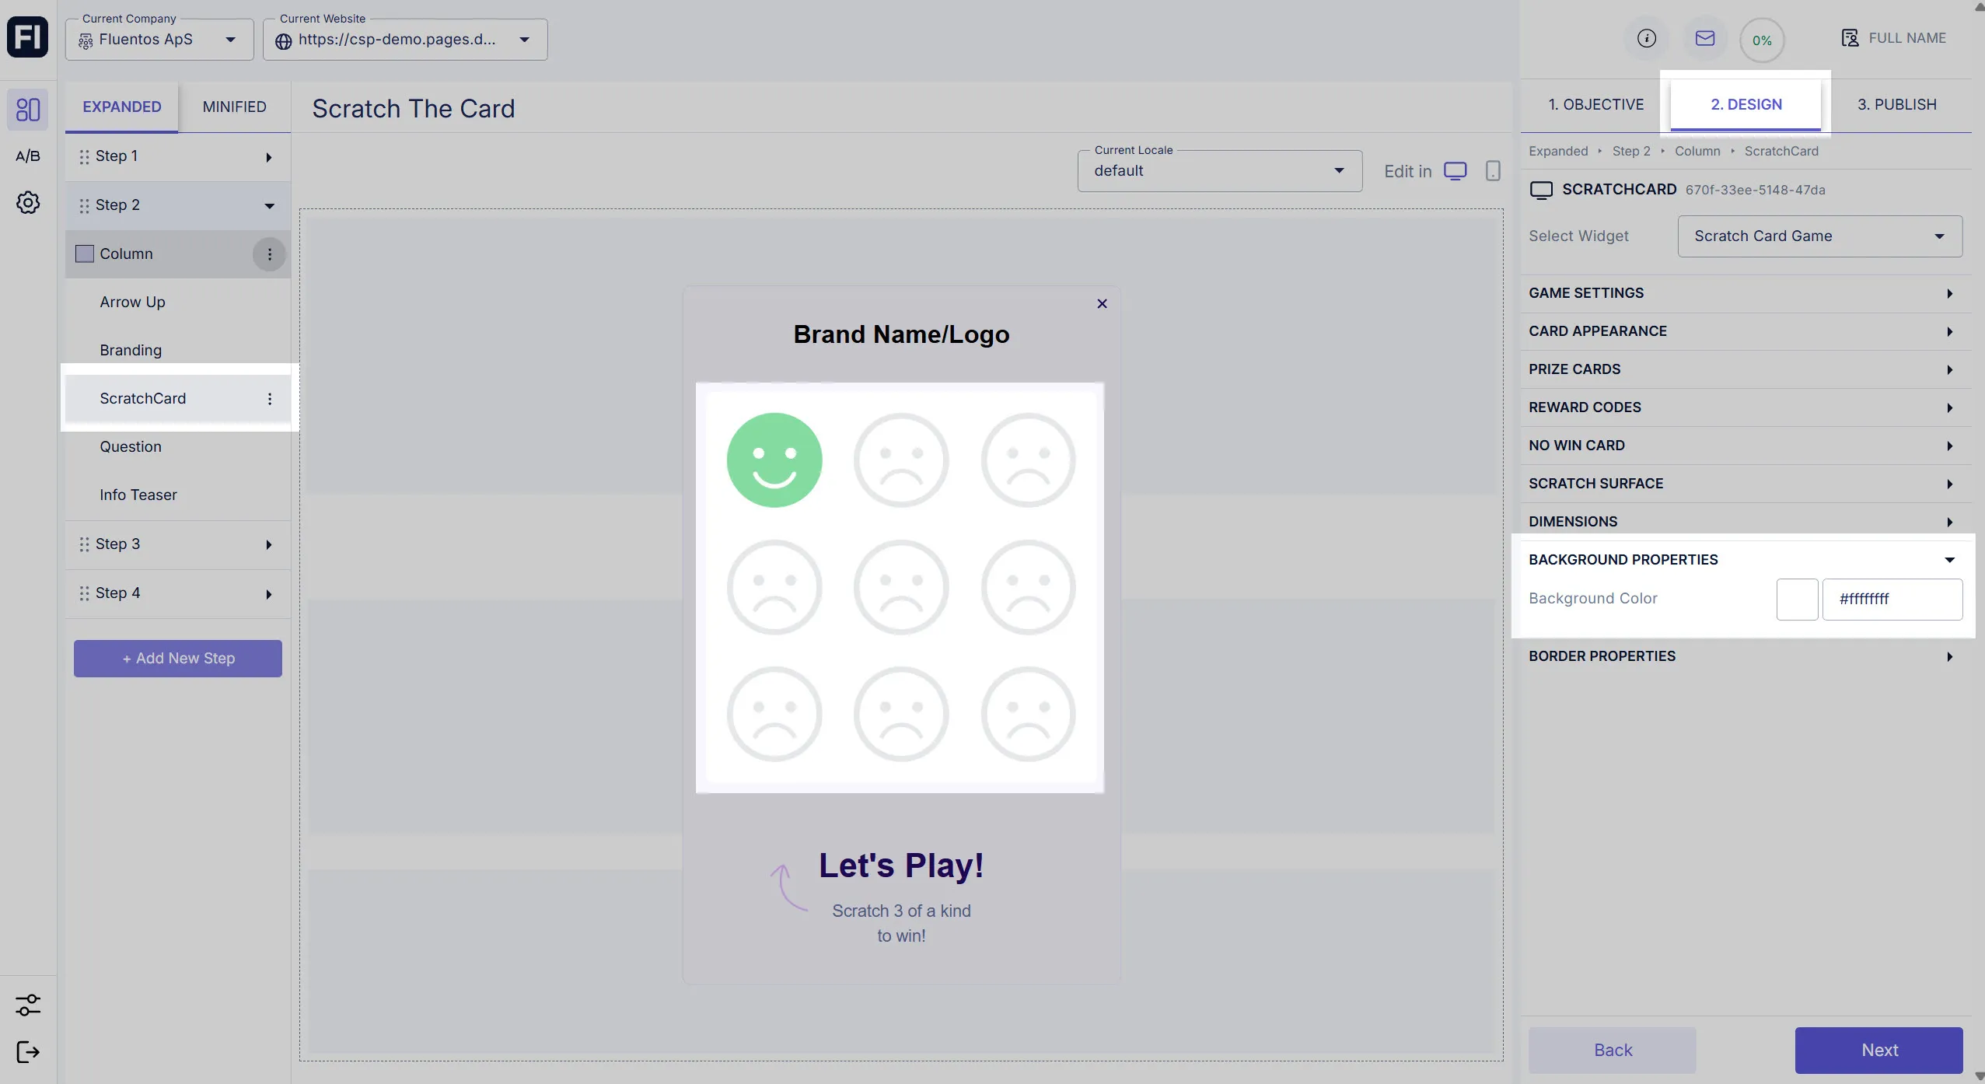
Task: Collapse Step 2 in the tree
Action: coord(269,206)
